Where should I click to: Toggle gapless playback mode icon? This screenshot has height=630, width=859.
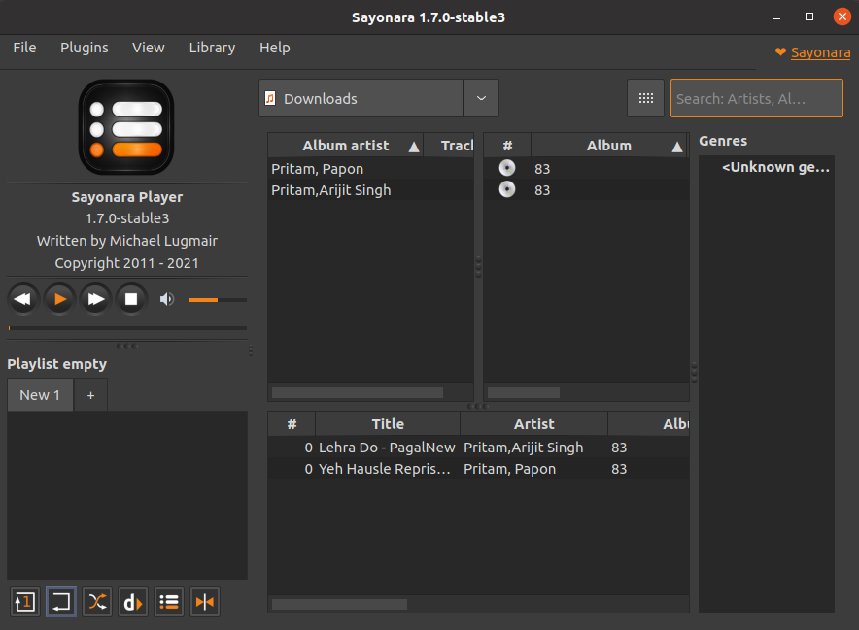pos(205,602)
